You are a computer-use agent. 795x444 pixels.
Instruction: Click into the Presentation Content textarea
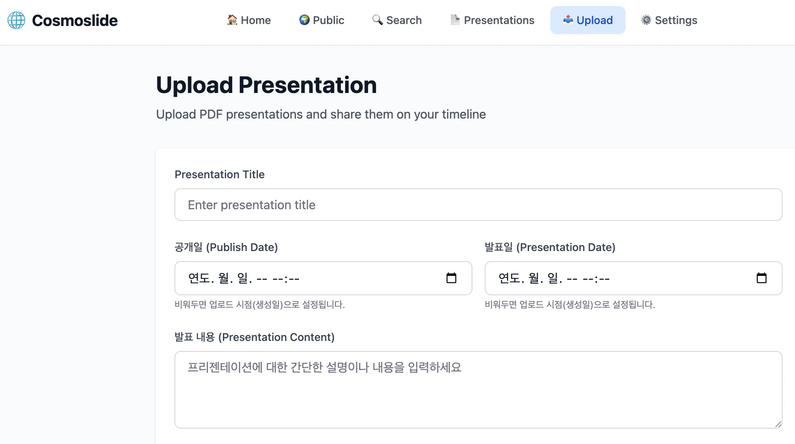478,389
